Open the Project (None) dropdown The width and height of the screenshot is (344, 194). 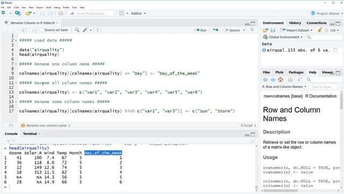pos(327,13)
